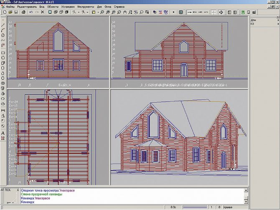Screen dimensions: 280x210
Task: Select the Rectangle tool in left toolbar
Action: tap(3, 53)
